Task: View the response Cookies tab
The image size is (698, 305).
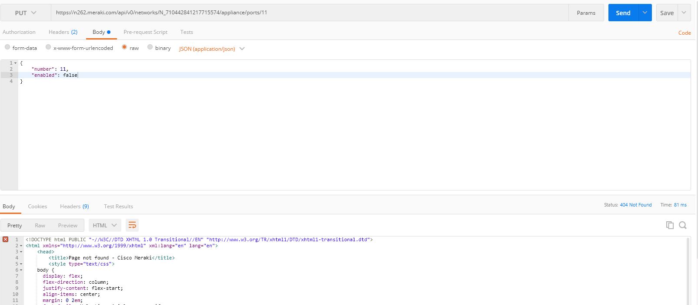Action: 37,207
